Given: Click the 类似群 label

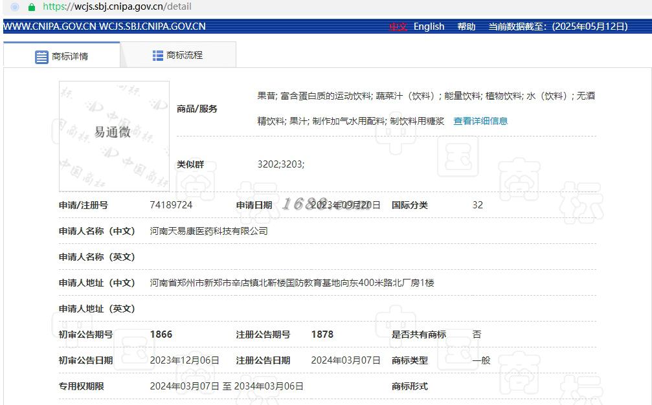Looking at the screenshot, I should click(190, 164).
